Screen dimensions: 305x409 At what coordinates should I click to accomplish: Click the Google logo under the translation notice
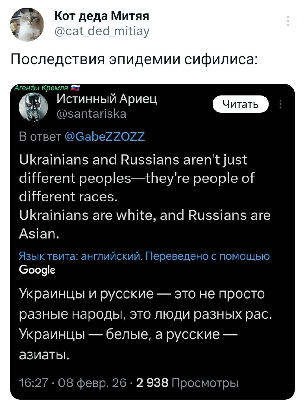(x=37, y=270)
